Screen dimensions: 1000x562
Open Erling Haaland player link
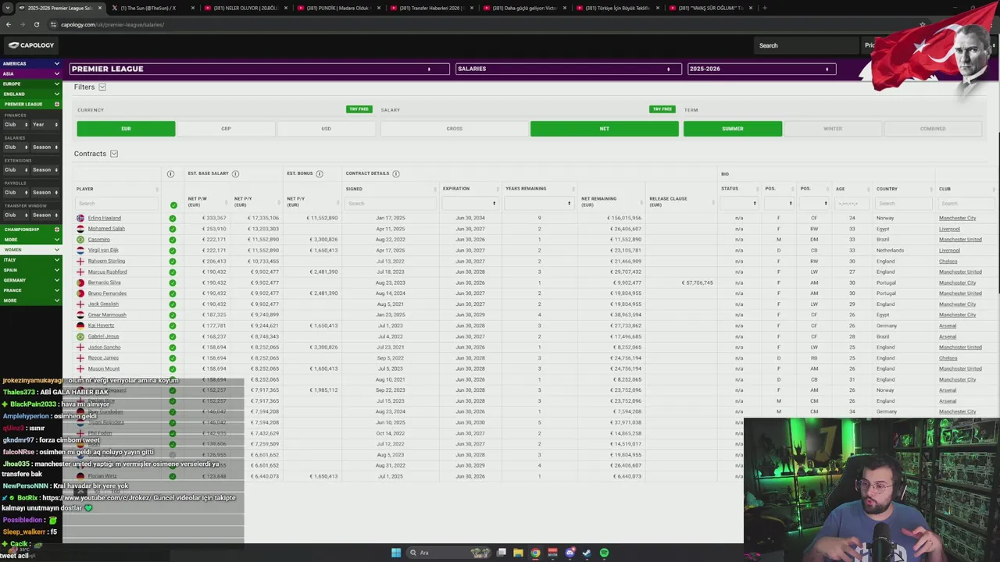coord(105,219)
